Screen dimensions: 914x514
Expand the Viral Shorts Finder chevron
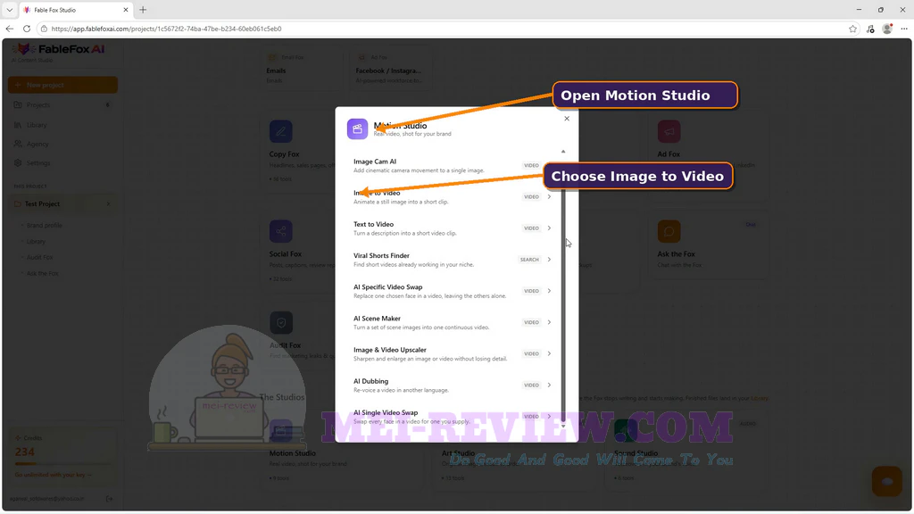(549, 260)
